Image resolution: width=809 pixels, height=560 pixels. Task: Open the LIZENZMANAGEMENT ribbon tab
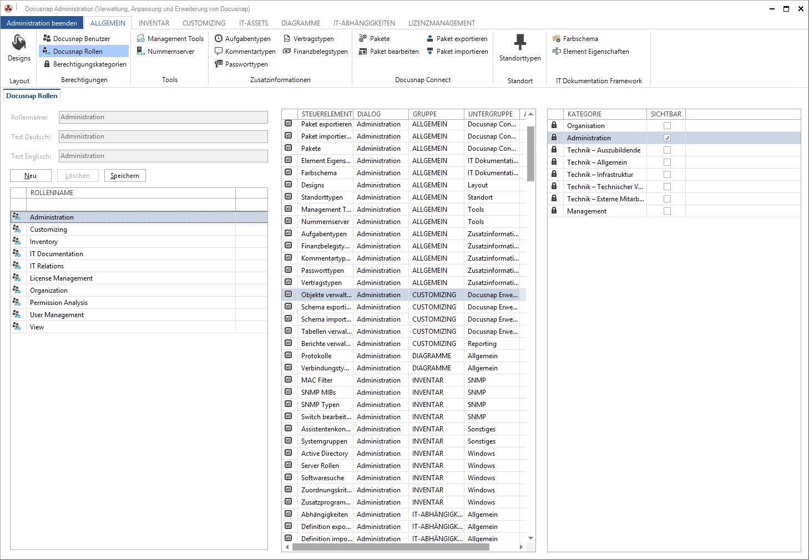442,23
